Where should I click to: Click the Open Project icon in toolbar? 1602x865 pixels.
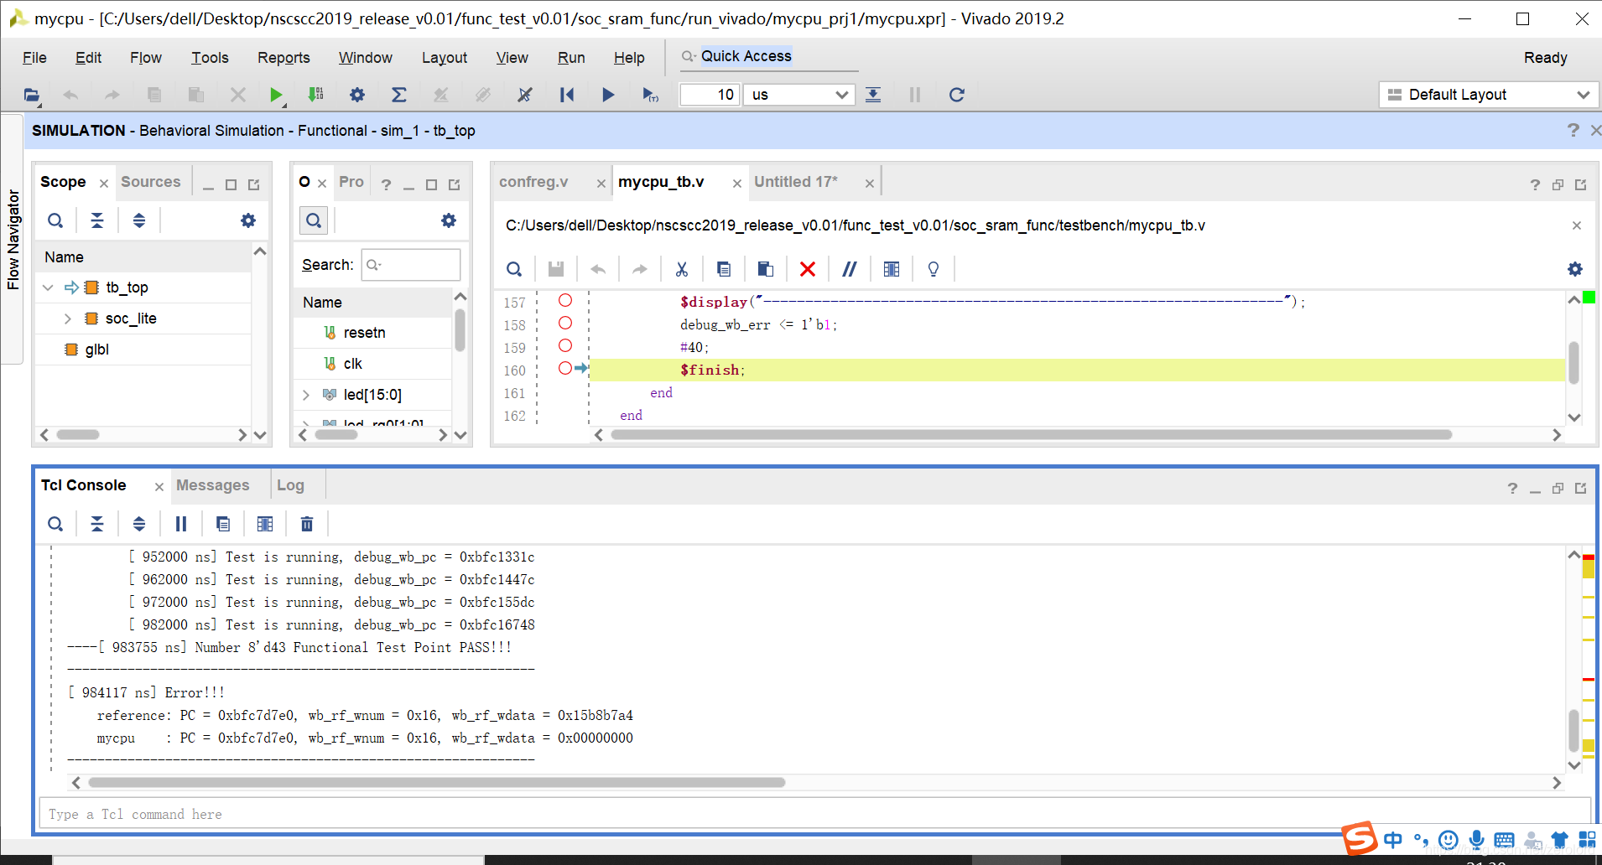32,95
